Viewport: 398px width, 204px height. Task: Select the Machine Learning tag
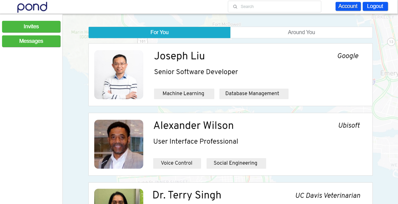click(184, 94)
